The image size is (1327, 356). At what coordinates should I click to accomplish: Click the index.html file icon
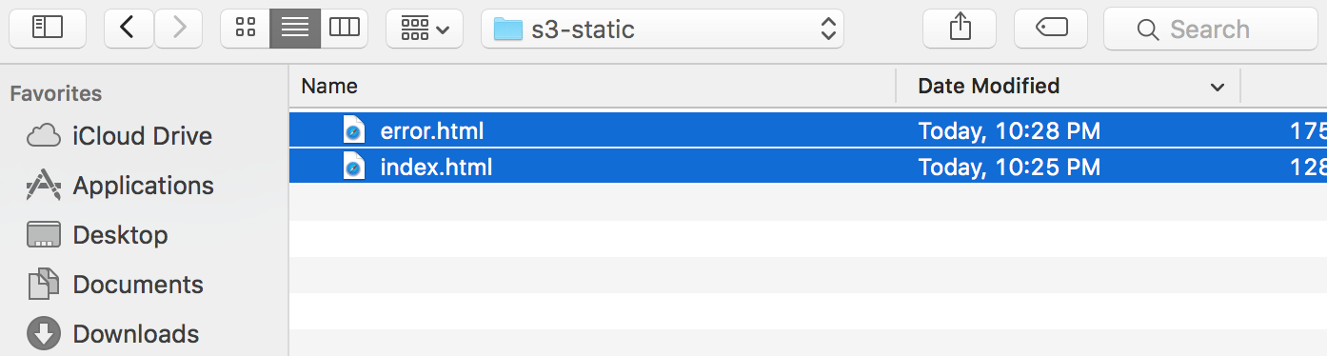(x=353, y=168)
